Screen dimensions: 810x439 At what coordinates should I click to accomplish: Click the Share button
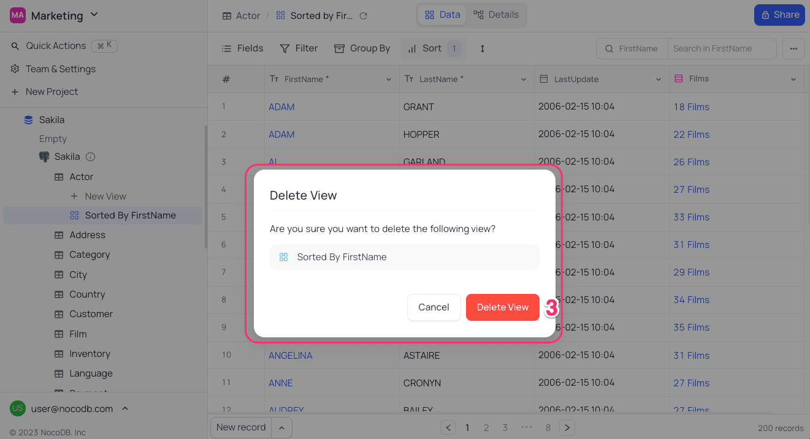pyautogui.click(x=779, y=15)
